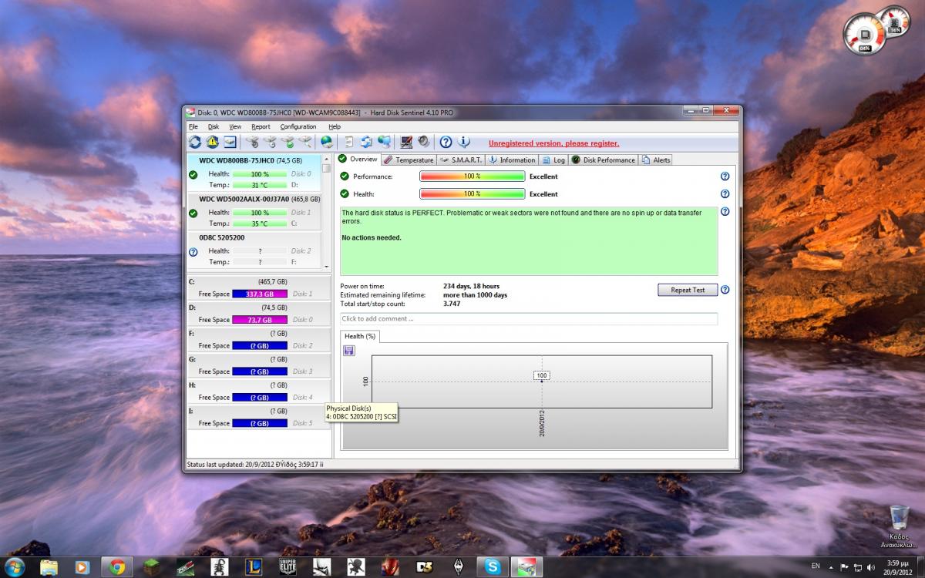Click the document report toolbar icon
The image size is (925, 578).
349,142
